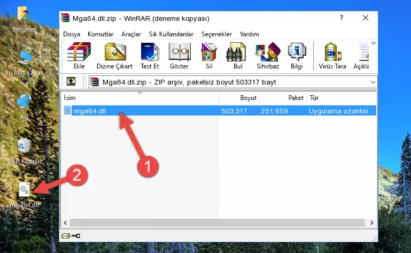Open the Araçlar menu
Image resolution: width=411 pixels, height=253 pixels.
pyautogui.click(x=131, y=34)
